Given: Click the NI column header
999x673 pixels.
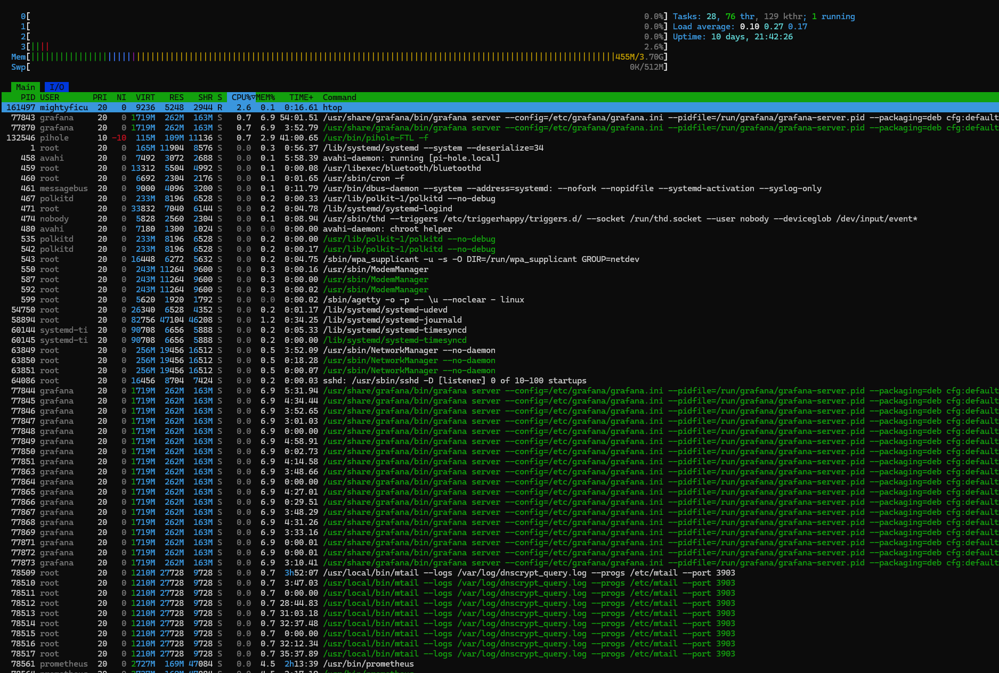Looking at the screenshot, I should tap(121, 97).
